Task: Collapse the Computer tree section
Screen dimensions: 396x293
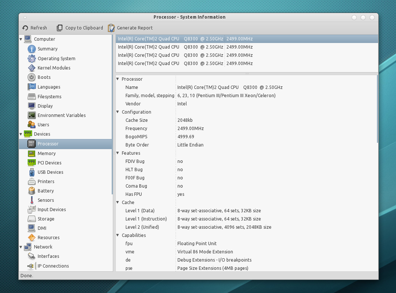Action: coord(21,39)
